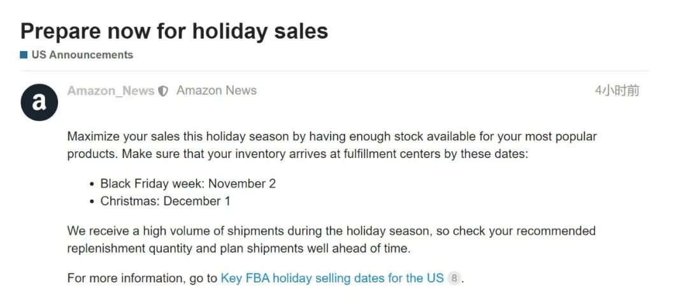
Task: Click the Amazon 'a' avatar icon
Action: (39, 102)
